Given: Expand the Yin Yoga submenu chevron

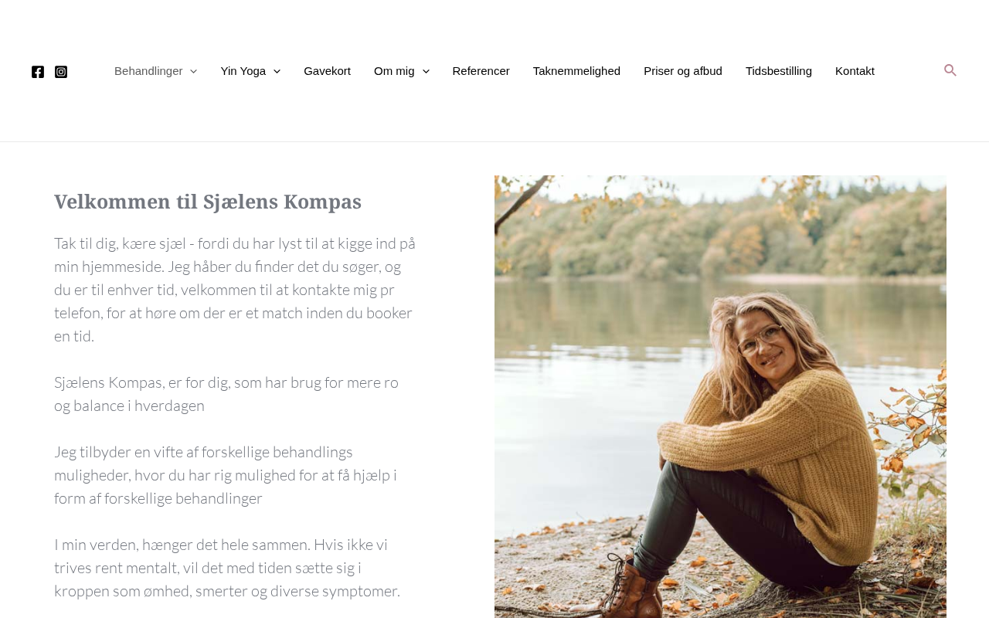Looking at the screenshot, I should pos(277,71).
